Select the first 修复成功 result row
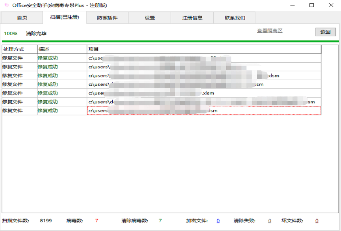 pos(122,58)
